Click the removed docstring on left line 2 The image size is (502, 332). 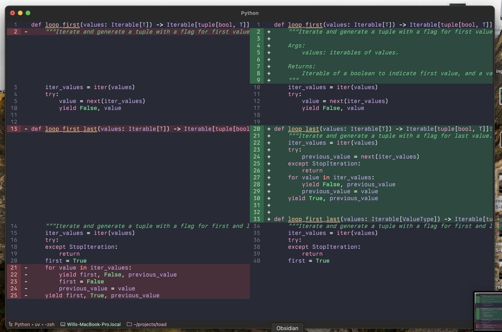(148, 32)
